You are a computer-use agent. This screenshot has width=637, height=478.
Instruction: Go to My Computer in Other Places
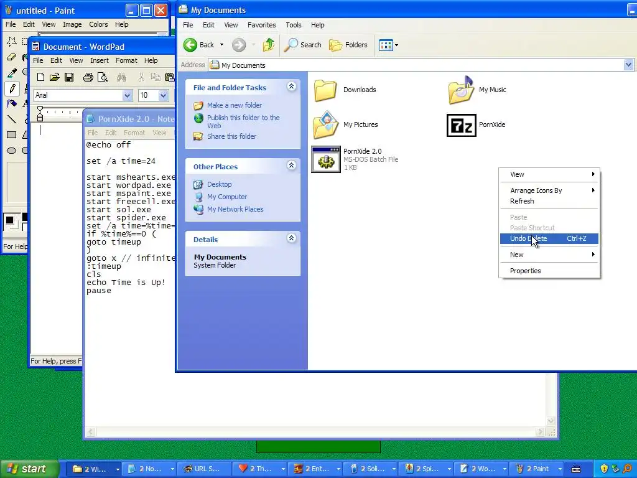[227, 197]
